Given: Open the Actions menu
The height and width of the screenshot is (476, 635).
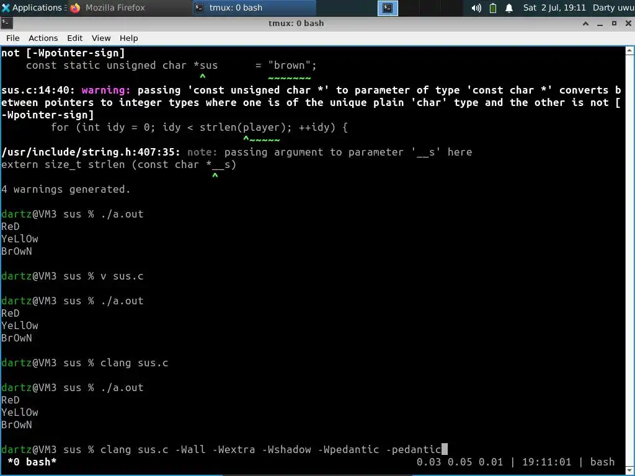Looking at the screenshot, I should pos(43,38).
